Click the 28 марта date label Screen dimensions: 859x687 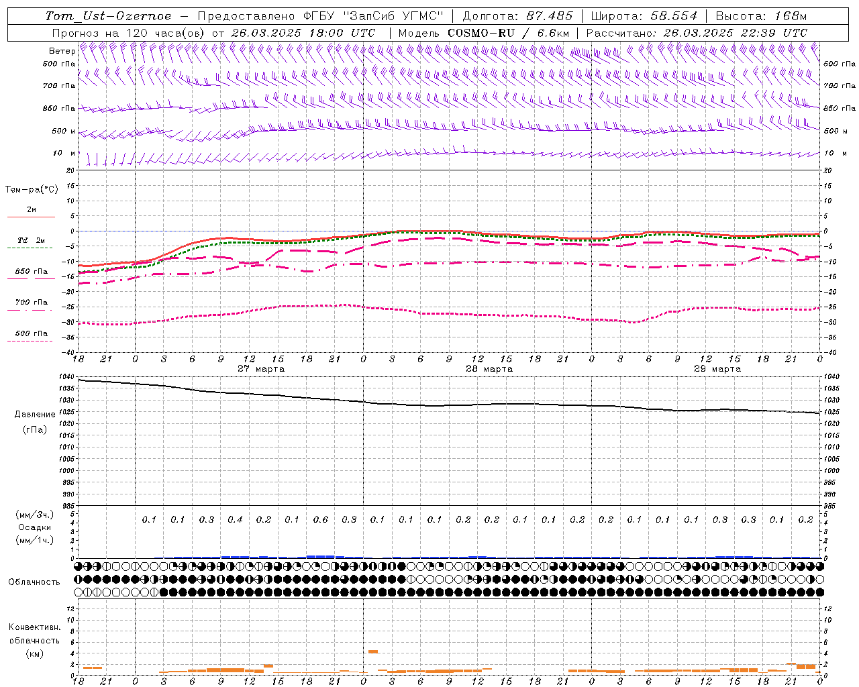489,369
